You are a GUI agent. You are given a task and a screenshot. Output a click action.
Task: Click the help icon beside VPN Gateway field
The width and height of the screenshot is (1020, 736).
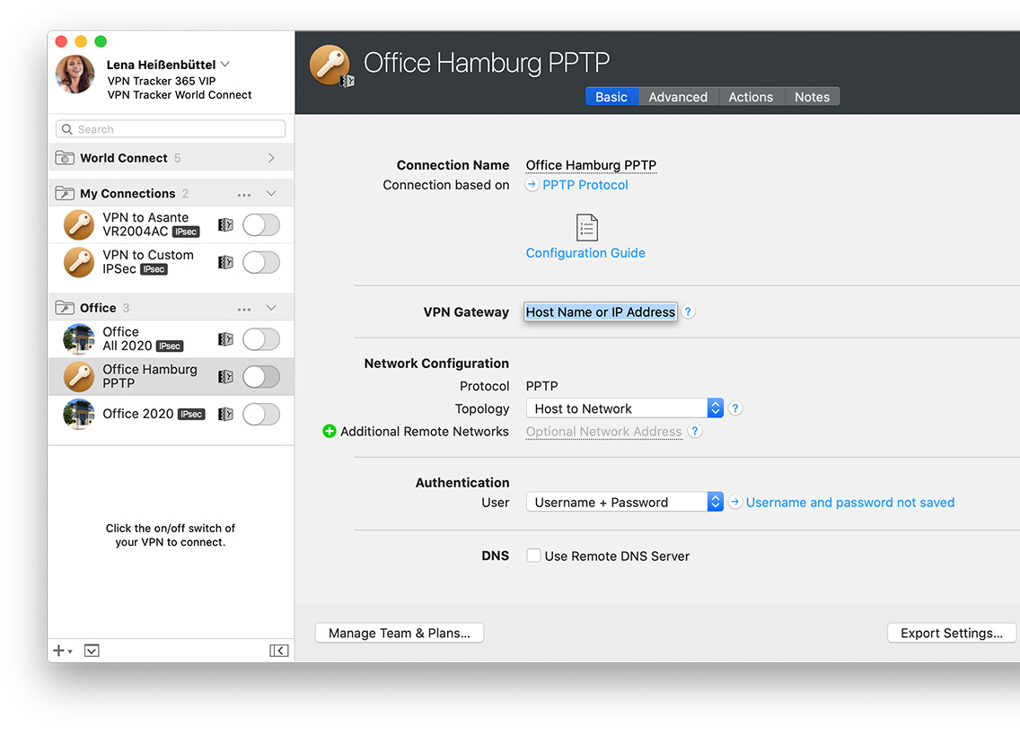coord(689,312)
